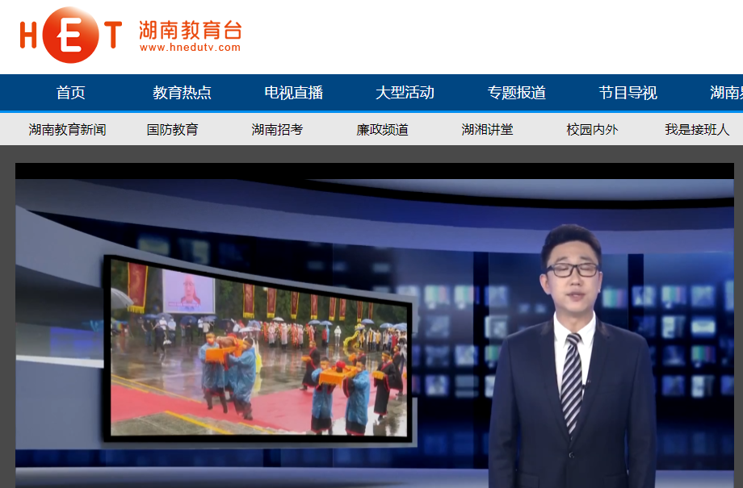Switch to the 湖南教育新闻 tab
This screenshot has height=488, width=743.
point(67,129)
